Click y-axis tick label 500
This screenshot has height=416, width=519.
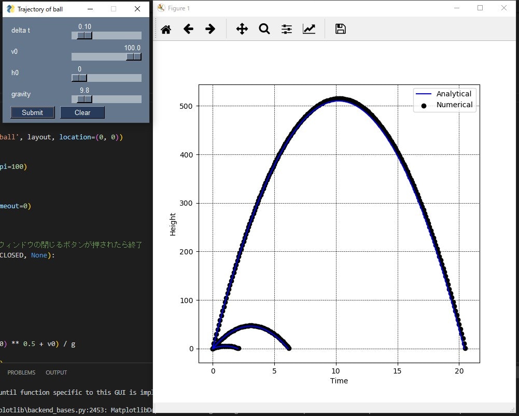[186, 106]
